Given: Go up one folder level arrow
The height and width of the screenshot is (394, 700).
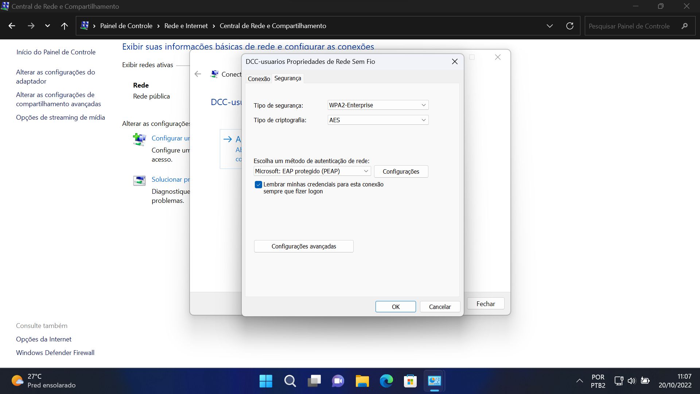Looking at the screenshot, I should pyautogui.click(x=65, y=26).
